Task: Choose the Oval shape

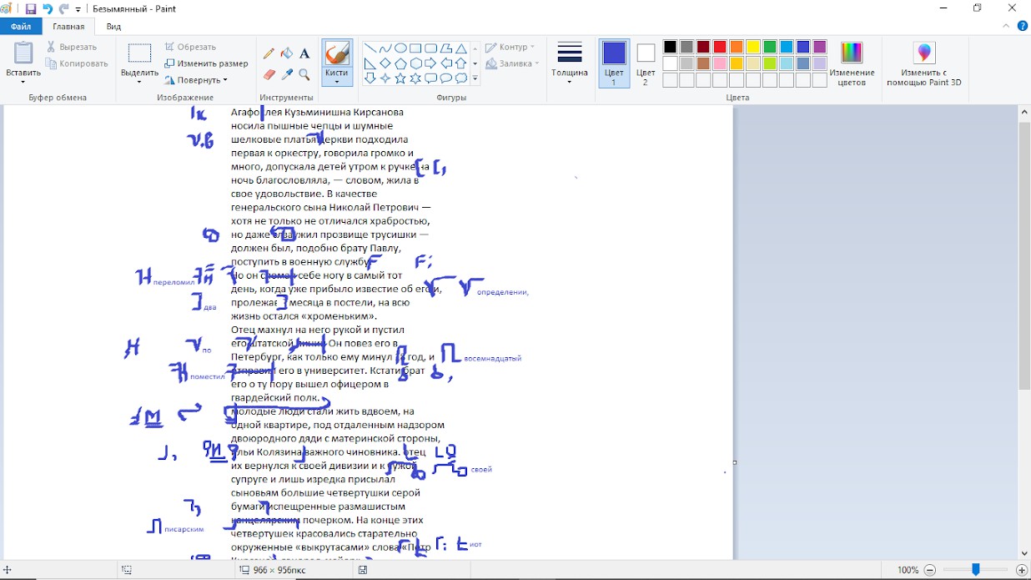Action: (x=400, y=48)
